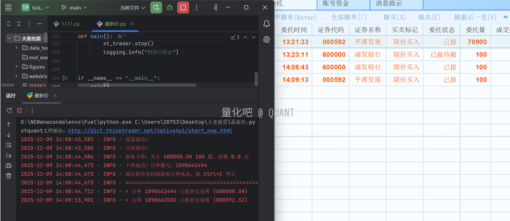
Task: Clear console output with trash icon
Action: pyautogui.click(x=8, y=176)
